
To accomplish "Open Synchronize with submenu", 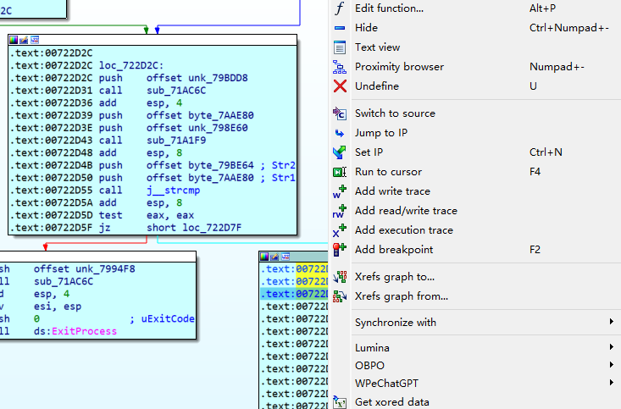I will [475, 323].
